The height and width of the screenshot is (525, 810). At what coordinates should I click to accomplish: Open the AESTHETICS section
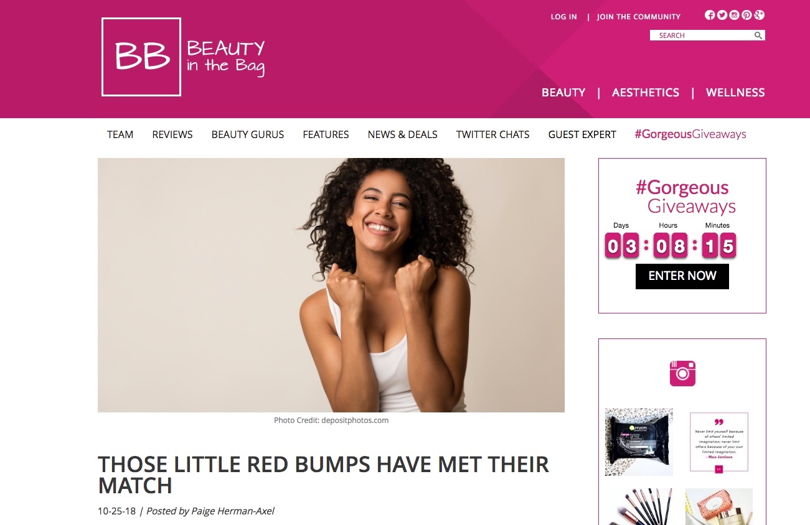[646, 93]
